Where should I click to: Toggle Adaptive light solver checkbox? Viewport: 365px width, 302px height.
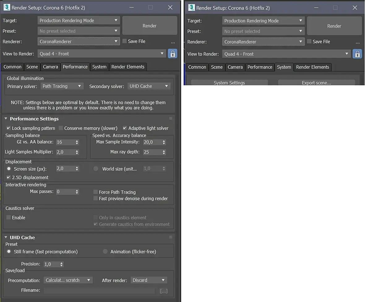click(x=125, y=128)
